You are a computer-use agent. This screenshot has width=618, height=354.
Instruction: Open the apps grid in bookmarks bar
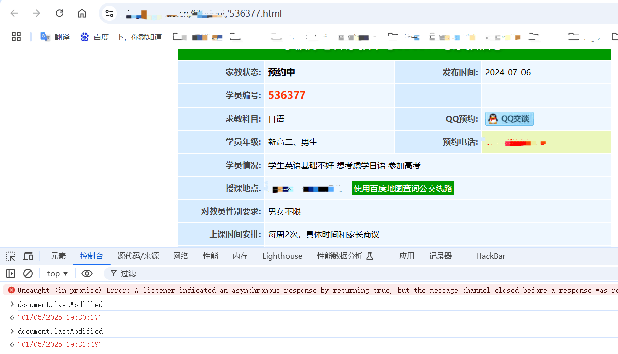tap(16, 37)
